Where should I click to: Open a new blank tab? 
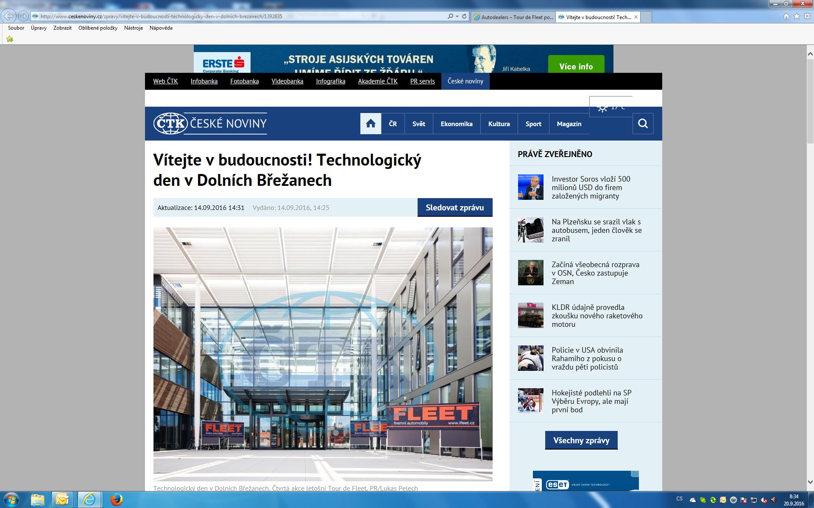646,17
